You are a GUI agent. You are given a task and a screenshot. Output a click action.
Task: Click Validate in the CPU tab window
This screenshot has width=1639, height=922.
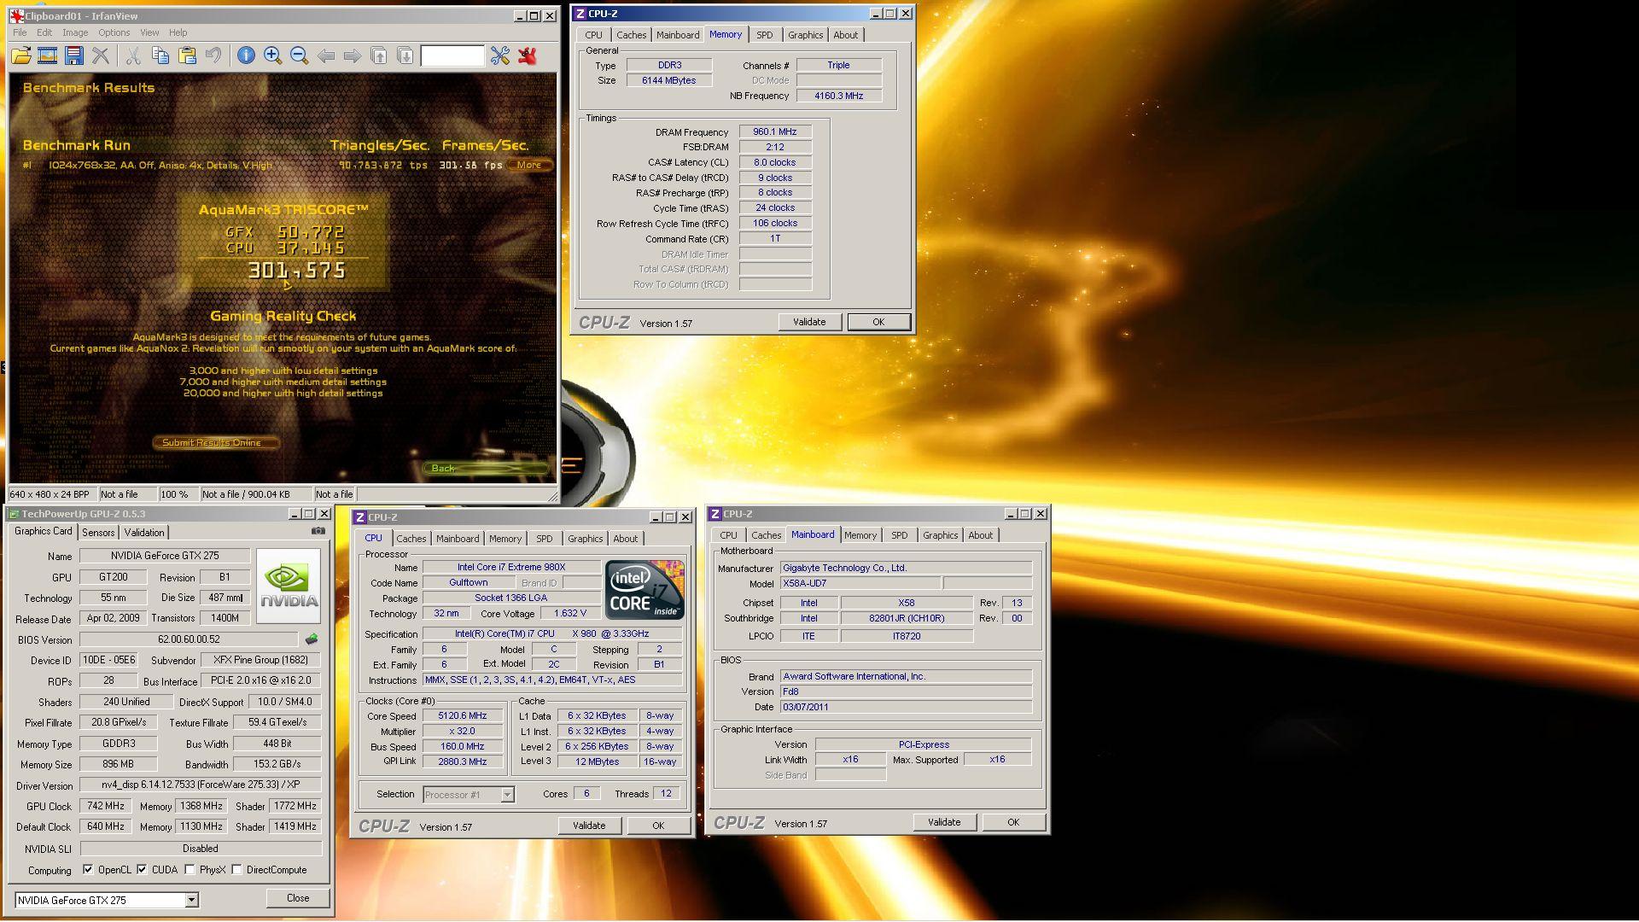pos(589,826)
